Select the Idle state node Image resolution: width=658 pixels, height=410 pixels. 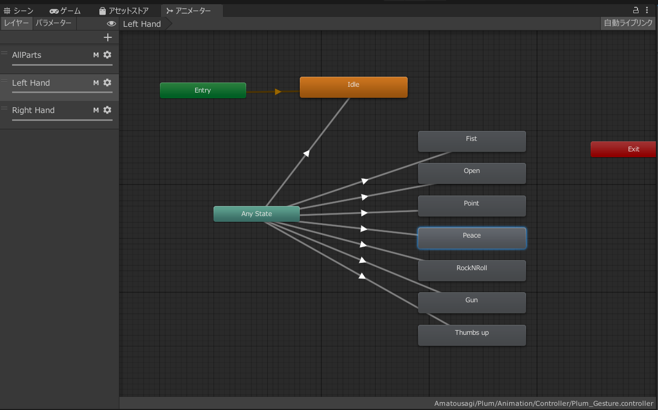tap(353, 87)
